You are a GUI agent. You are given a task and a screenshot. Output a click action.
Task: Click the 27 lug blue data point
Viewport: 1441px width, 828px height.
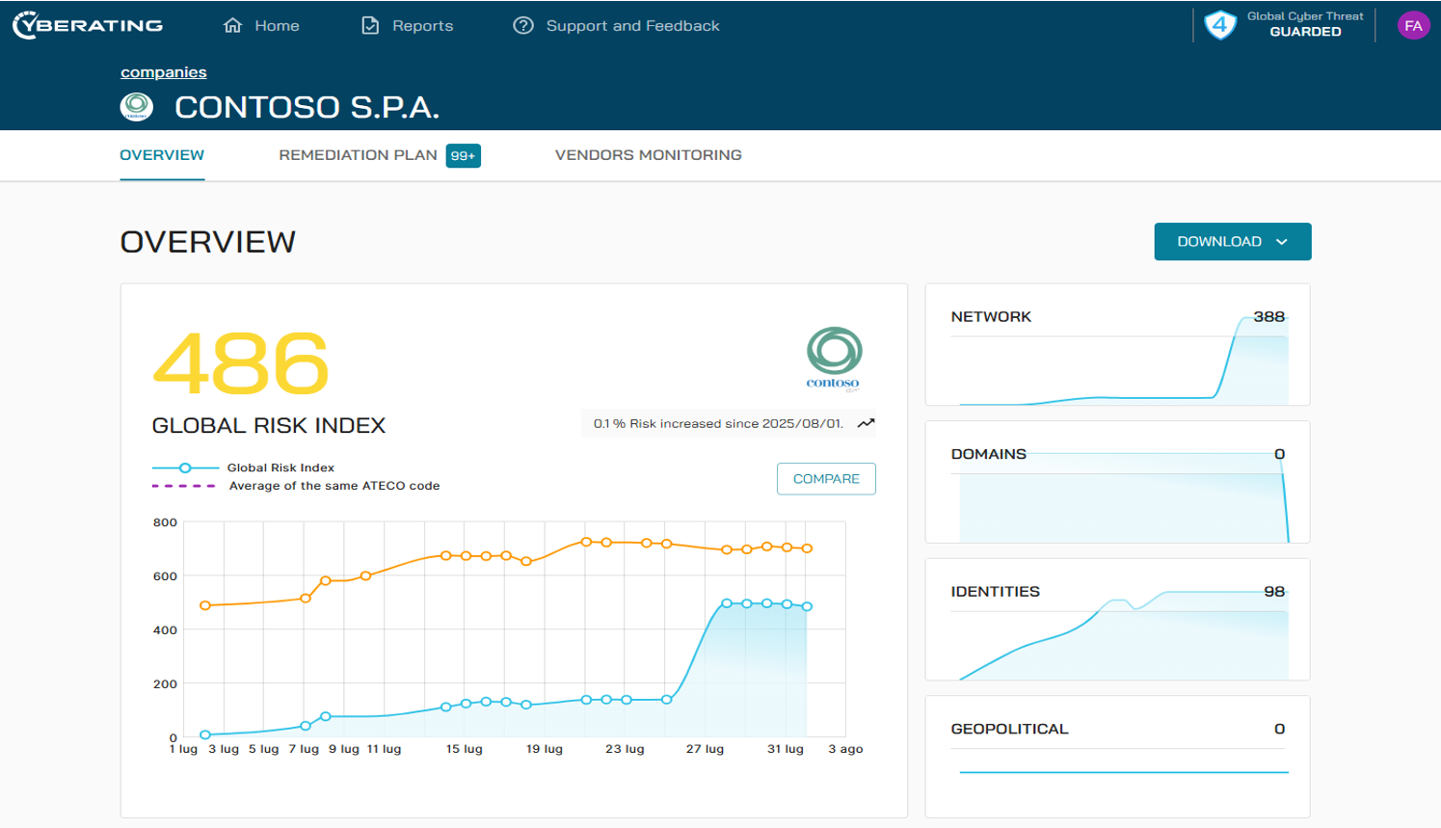pyautogui.click(x=727, y=603)
